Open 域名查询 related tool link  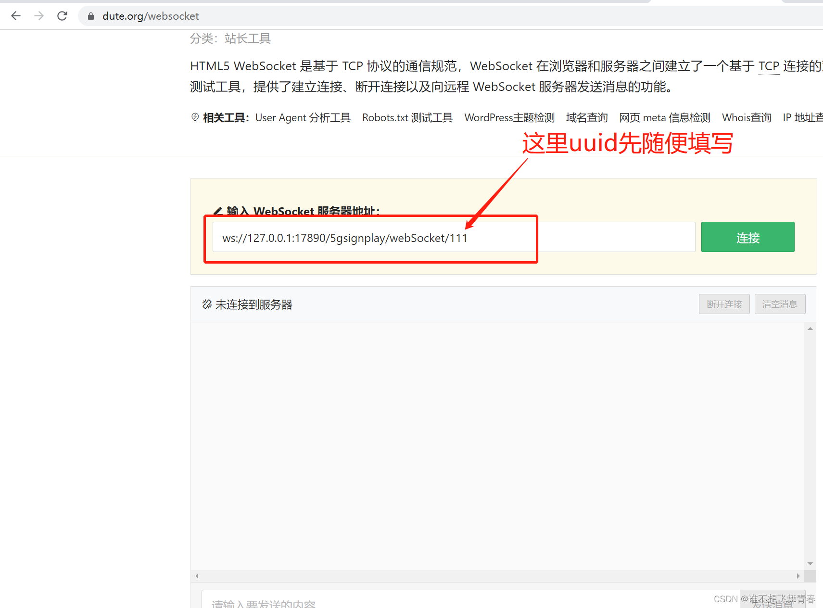point(587,118)
